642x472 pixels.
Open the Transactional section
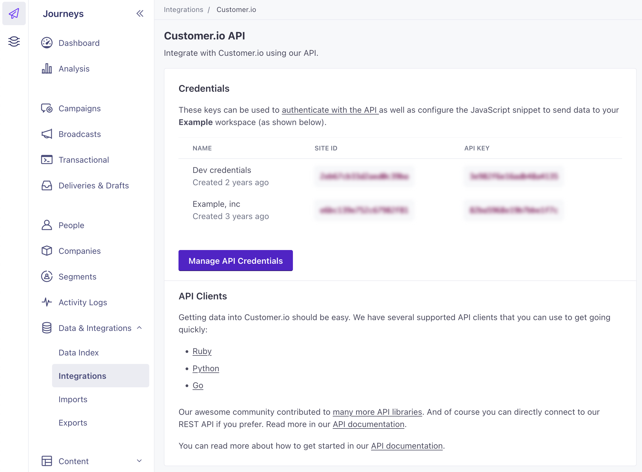84,160
